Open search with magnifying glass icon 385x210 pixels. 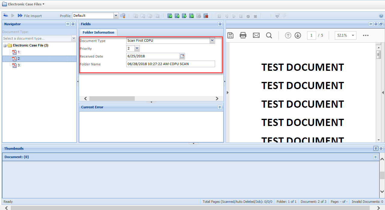coord(269,35)
